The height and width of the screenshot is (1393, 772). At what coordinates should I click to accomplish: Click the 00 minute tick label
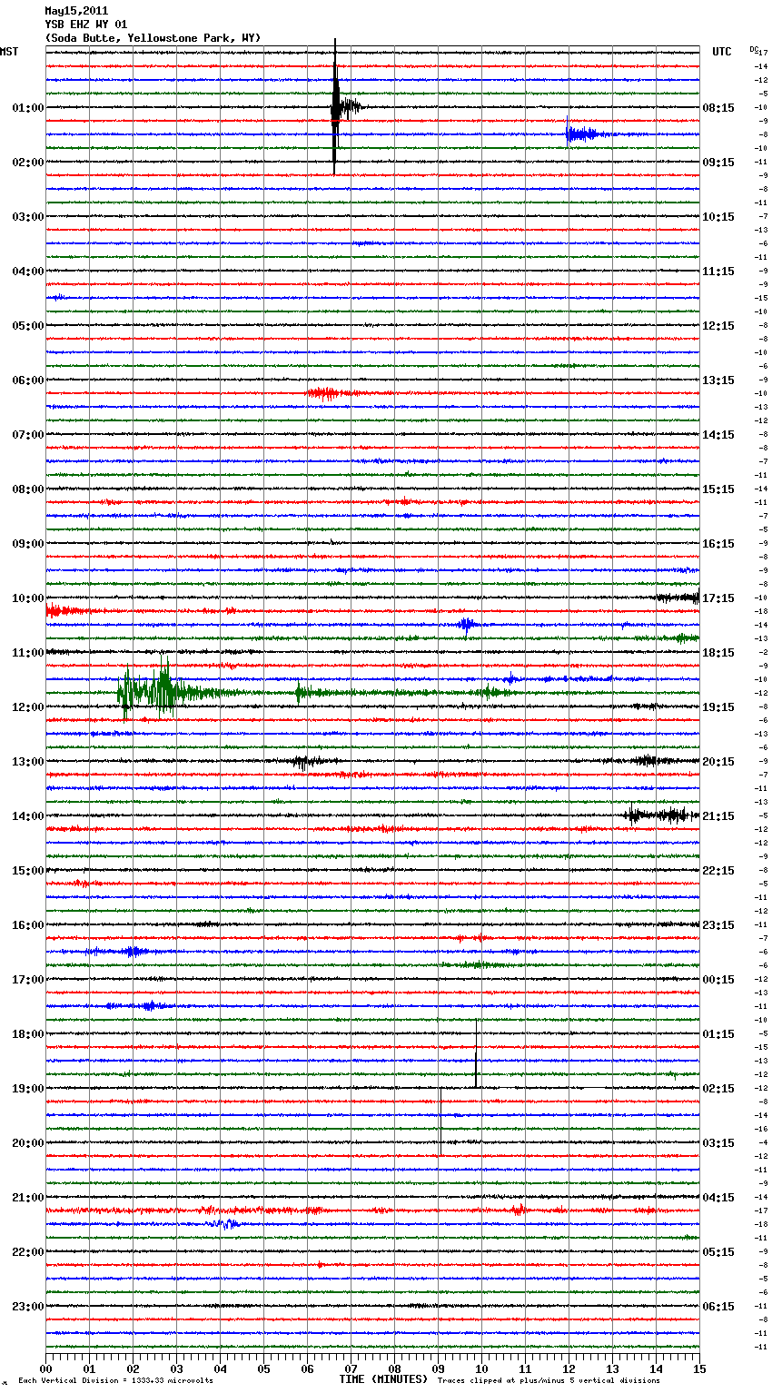click(x=45, y=1368)
